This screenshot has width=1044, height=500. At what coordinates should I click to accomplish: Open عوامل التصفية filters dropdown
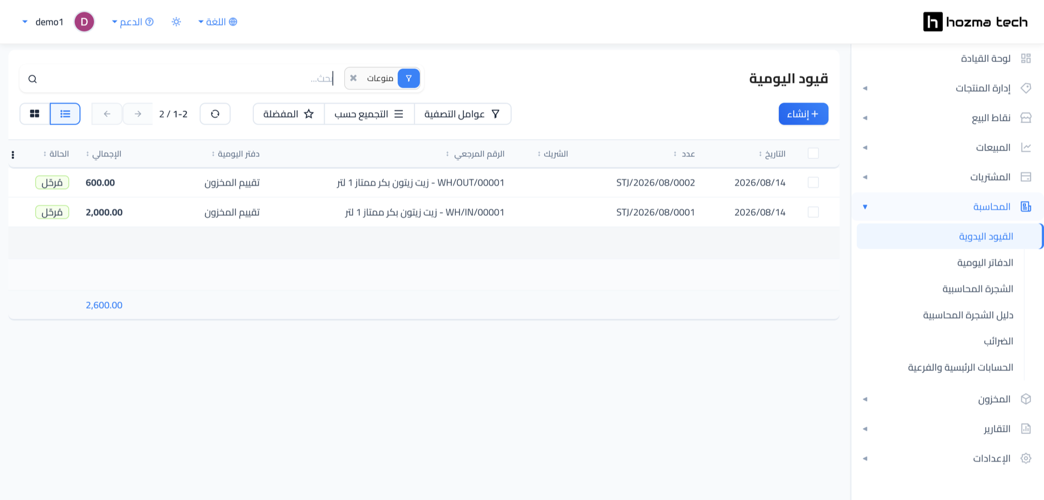pos(462,114)
